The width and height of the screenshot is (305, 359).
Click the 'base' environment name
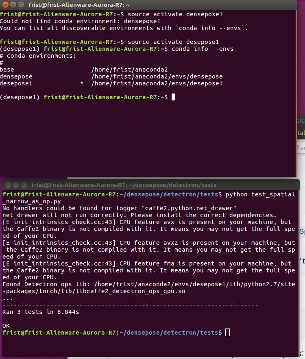click(7, 70)
